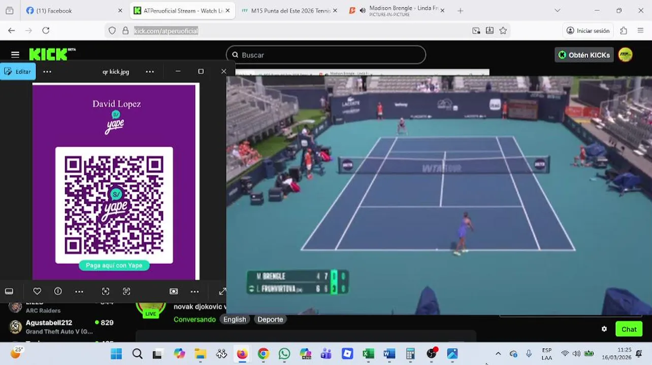Screen dimensions: 652x365
Task: Open Calculator from the taskbar
Action: pos(410,354)
